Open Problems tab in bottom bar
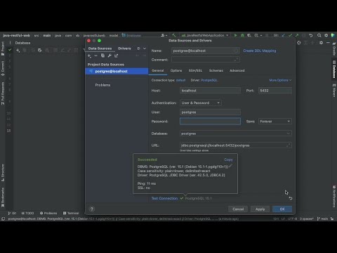The height and width of the screenshot is (253, 337). pos(48,213)
